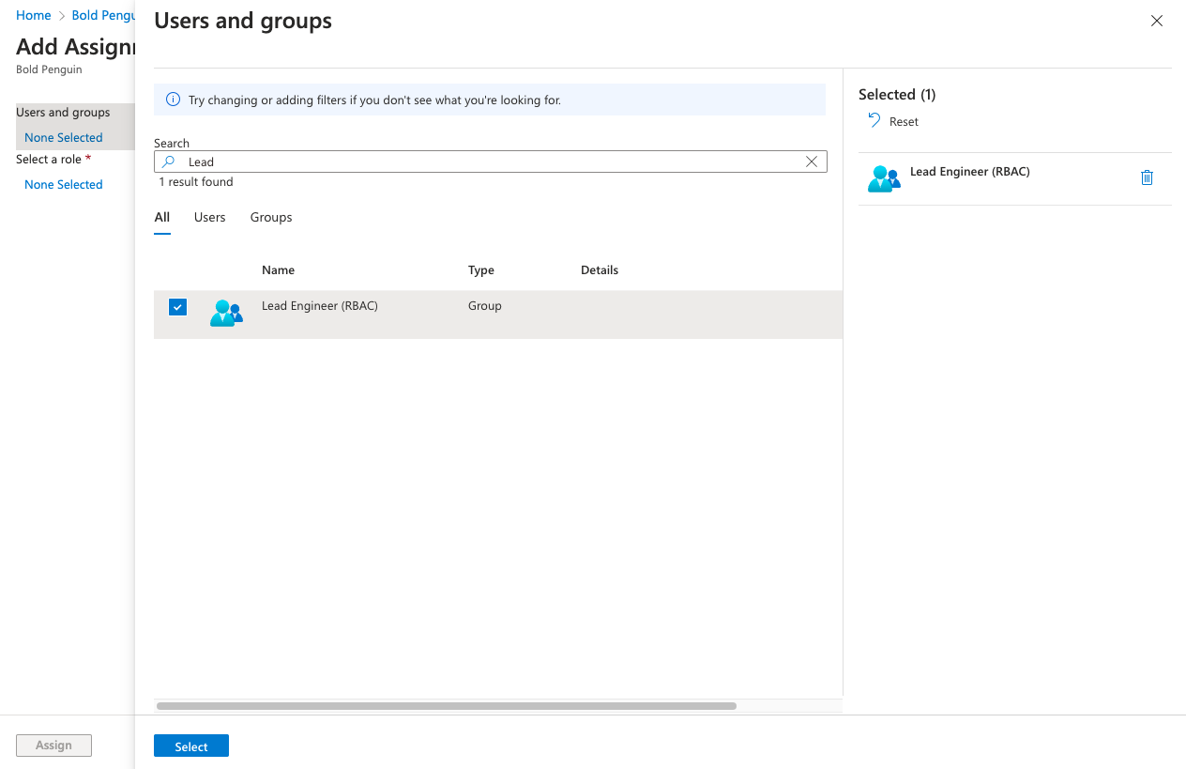Open the Bold Penguin breadcrumb link
1186x769 pixels.
[103, 16]
